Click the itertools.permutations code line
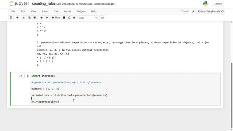The height and width of the screenshot is (131, 233). (x=69, y=95)
